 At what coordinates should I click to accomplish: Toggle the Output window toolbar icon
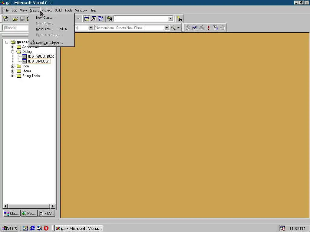pyautogui.click(x=94, y=19)
